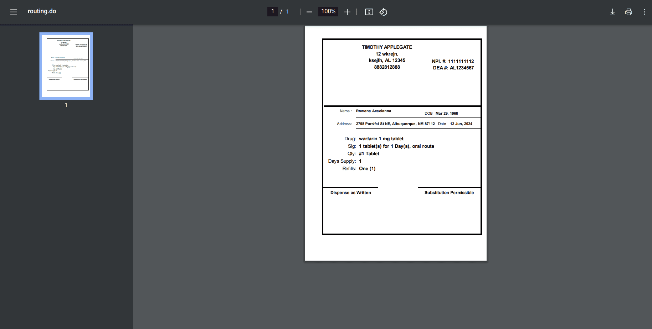Print the prescription document
Screen dimensions: 652x329
(x=628, y=12)
